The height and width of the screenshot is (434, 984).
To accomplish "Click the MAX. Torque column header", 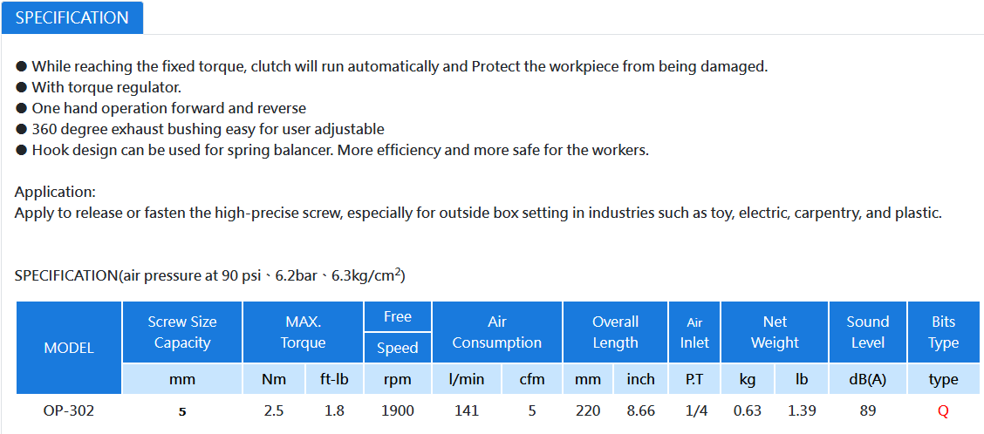I will tap(303, 332).
